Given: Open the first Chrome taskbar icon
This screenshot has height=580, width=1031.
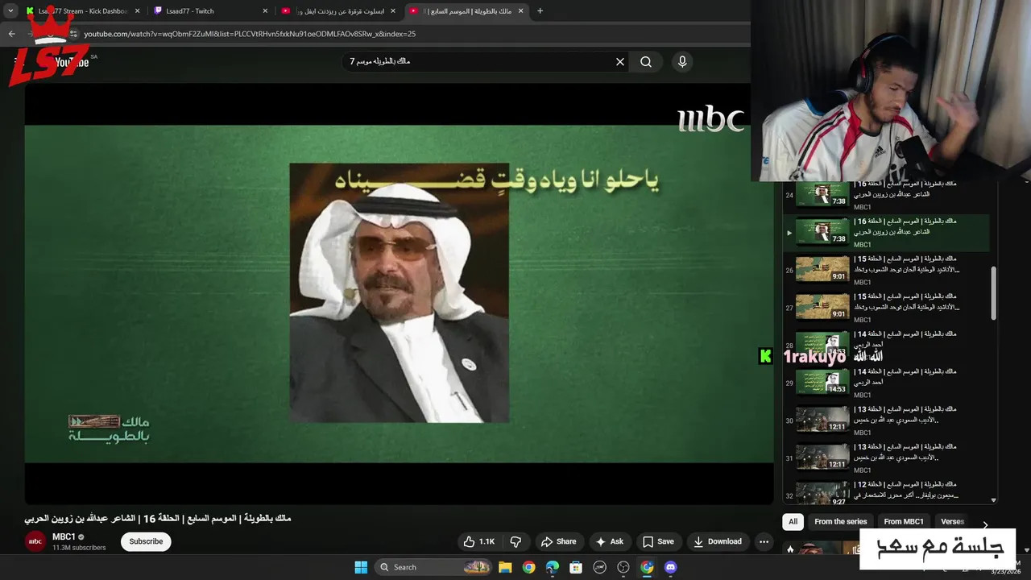Looking at the screenshot, I should click(528, 567).
